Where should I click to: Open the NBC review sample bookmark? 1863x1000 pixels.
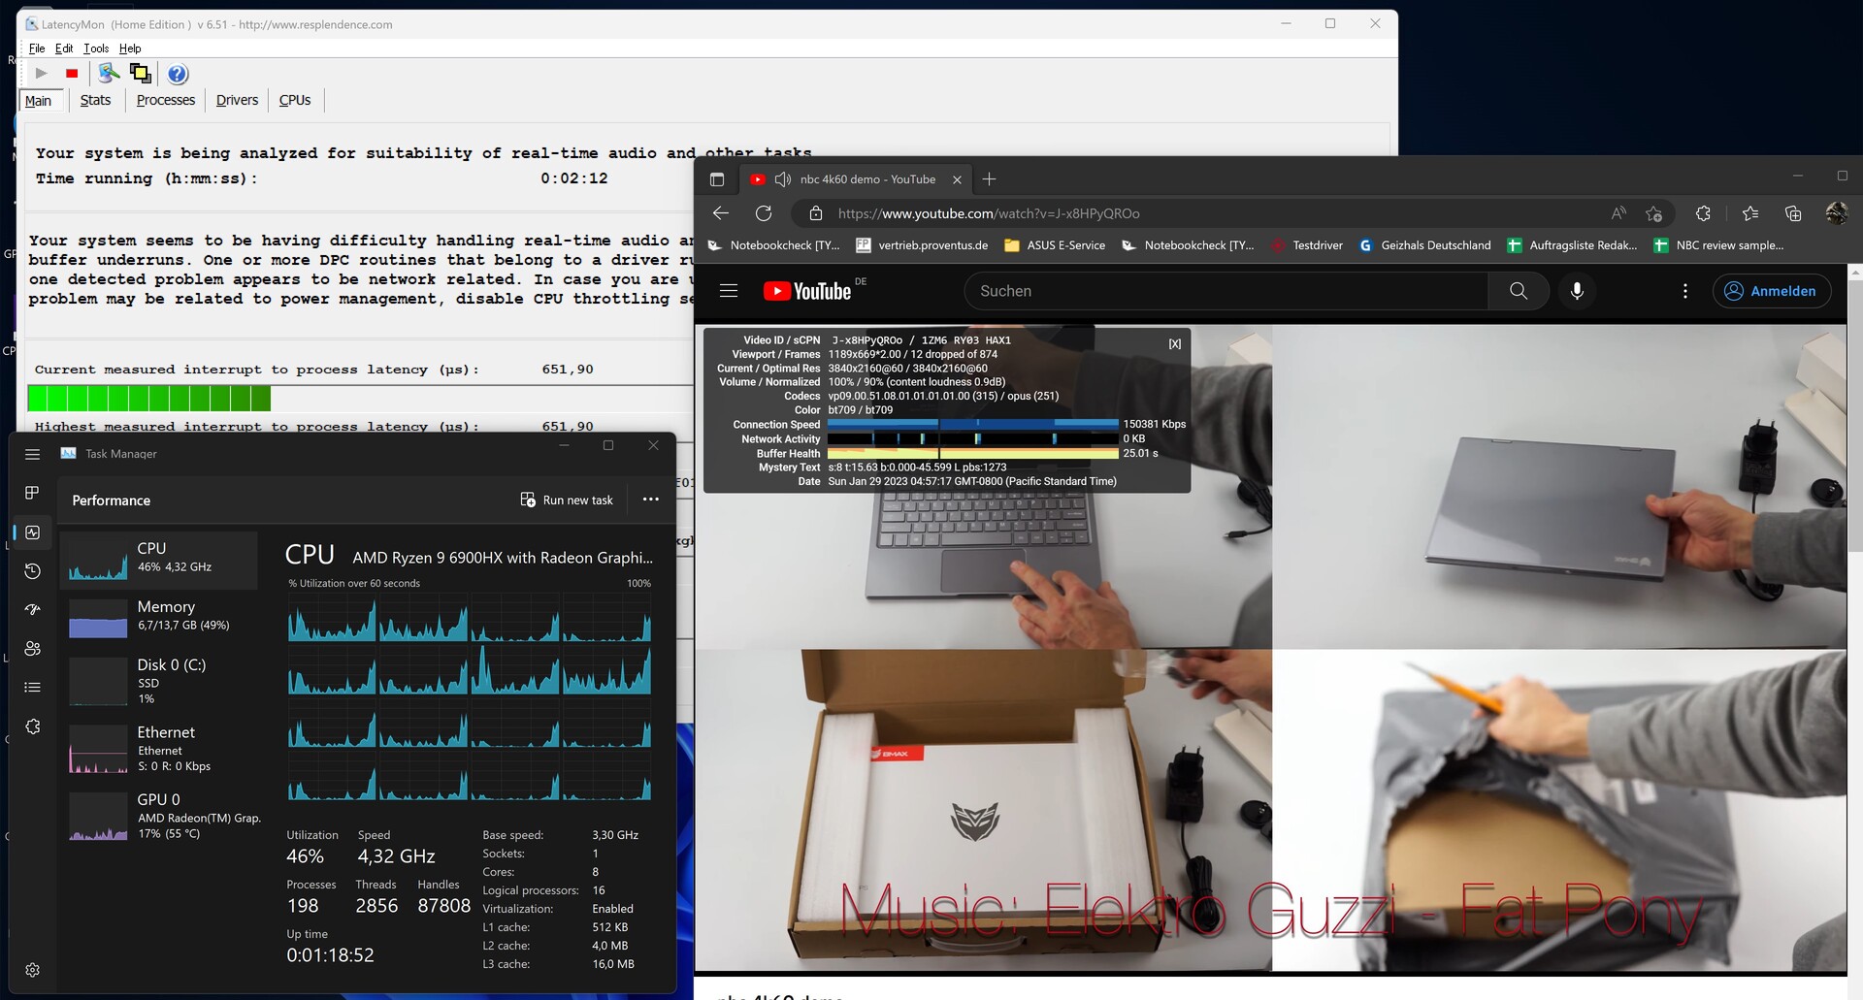pos(1718,245)
